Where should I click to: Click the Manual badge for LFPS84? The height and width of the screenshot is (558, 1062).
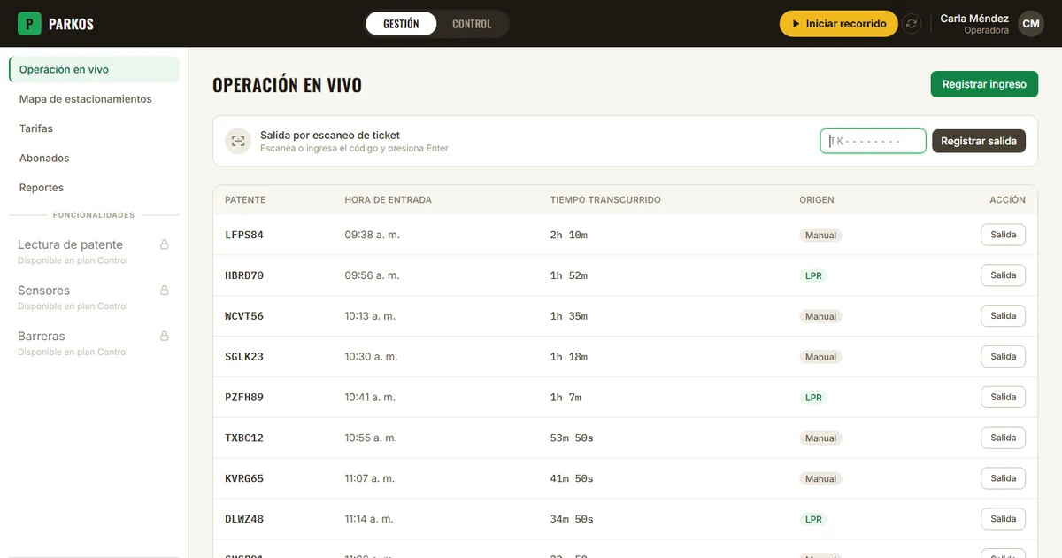tap(820, 236)
